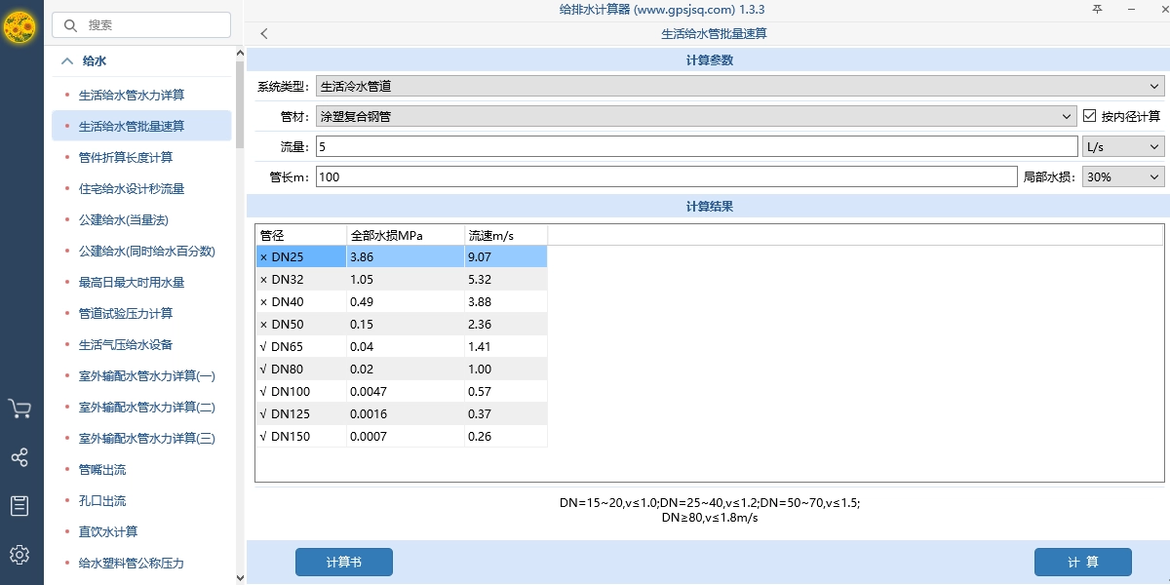The height and width of the screenshot is (585, 1170).
Task: Open the shopping cart icon in sidebar
Action: 19,408
